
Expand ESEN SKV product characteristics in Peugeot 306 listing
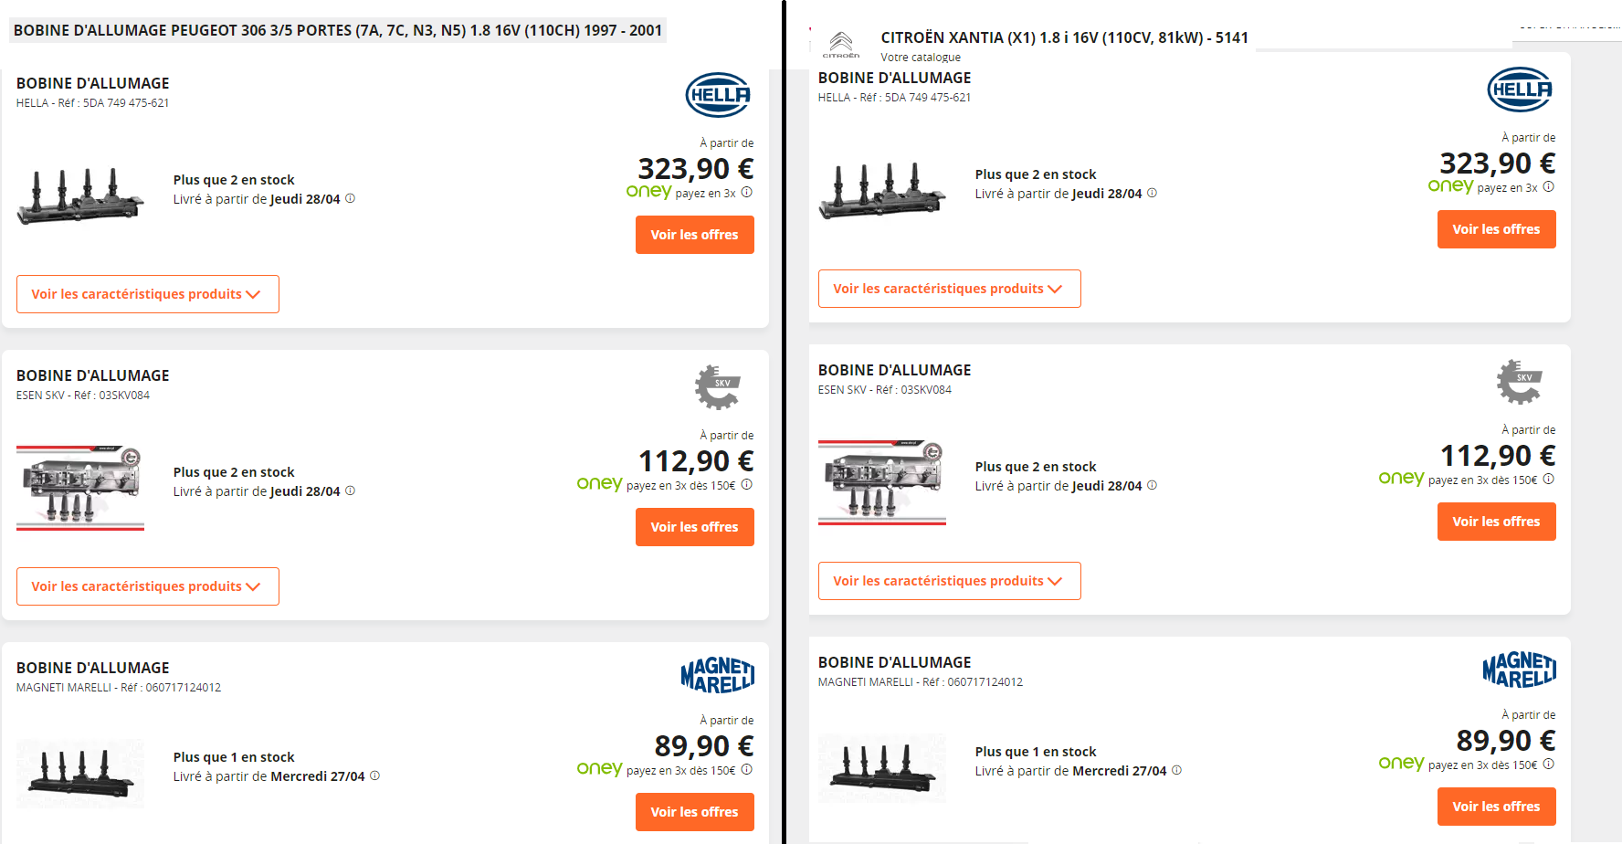pos(147,586)
